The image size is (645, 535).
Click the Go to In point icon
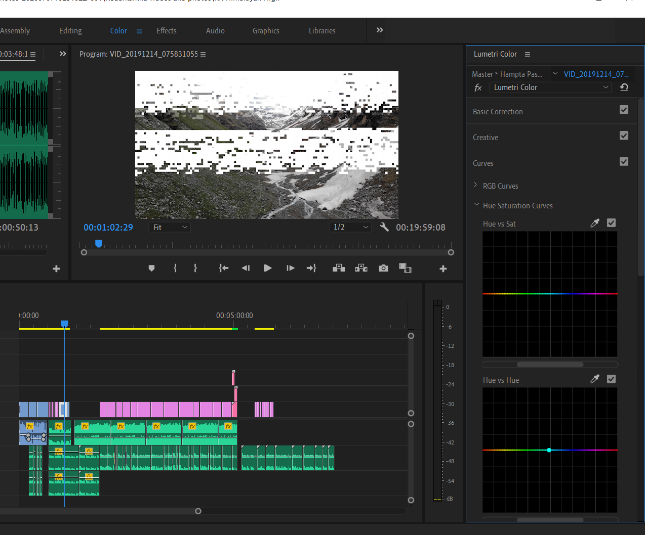pyautogui.click(x=224, y=268)
